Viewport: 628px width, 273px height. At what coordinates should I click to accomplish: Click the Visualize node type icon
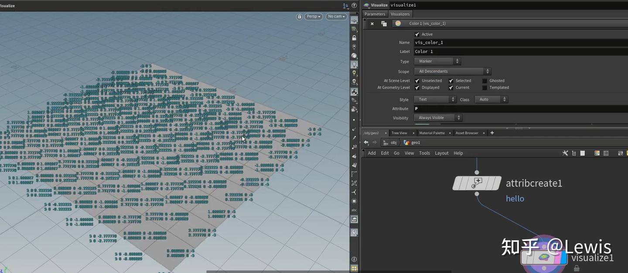pyautogui.click(x=367, y=5)
